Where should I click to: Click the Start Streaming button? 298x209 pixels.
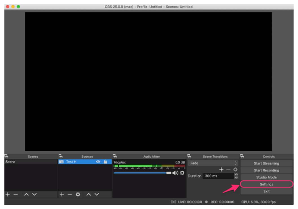(x=266, y=163)
